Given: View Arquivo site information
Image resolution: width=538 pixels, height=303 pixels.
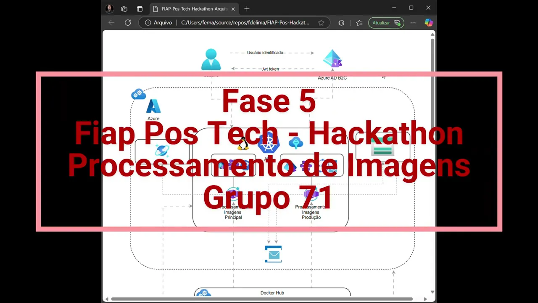Looking at the screenshot, I should pyautogui.click(x=158, y=23).
